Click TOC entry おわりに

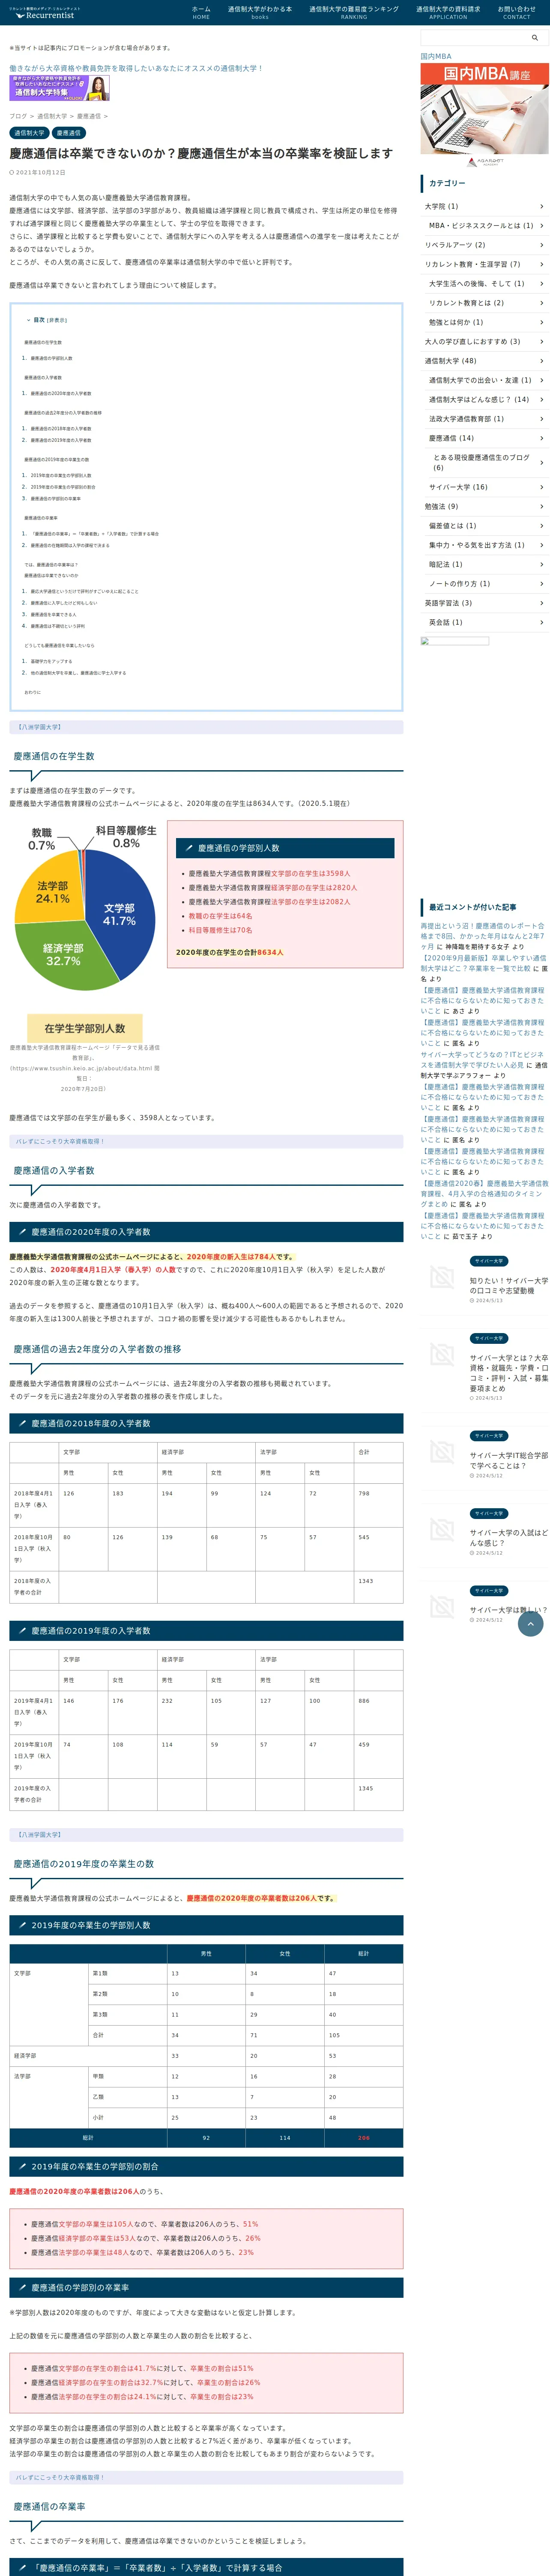tap(33, 692)
